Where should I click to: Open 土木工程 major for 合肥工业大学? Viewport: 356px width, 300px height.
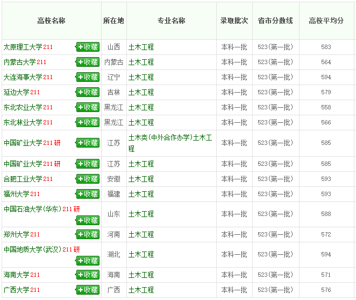point(141,179)
